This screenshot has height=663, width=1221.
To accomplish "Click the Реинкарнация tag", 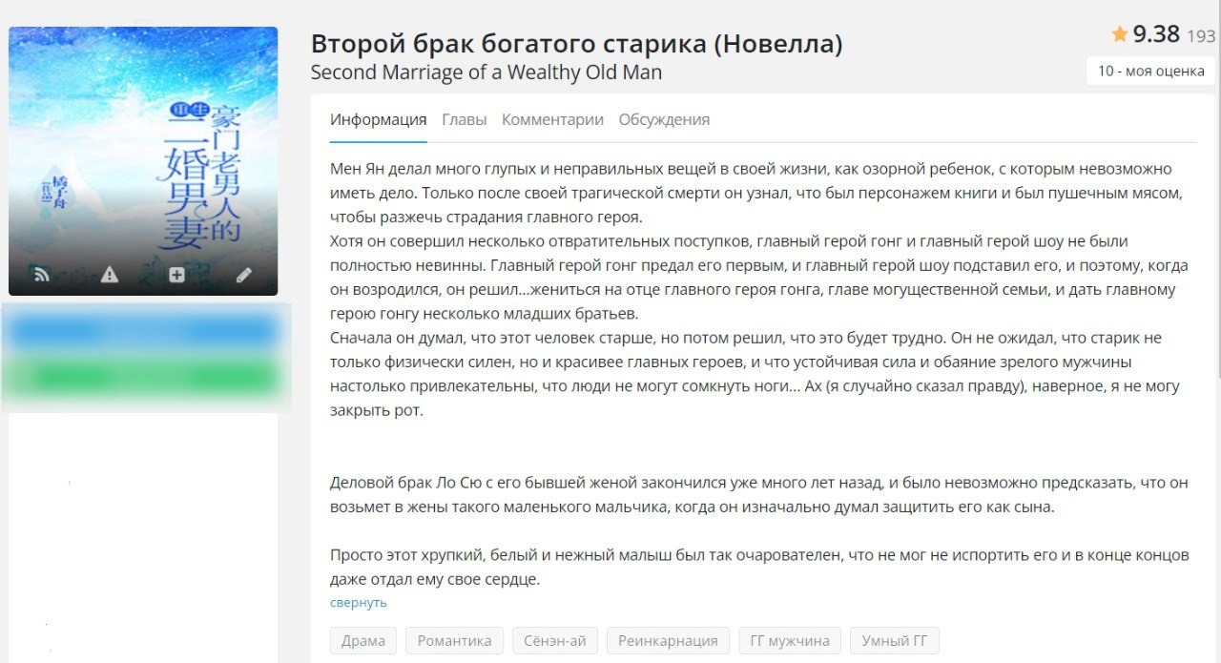I will (x=668, y=641).
